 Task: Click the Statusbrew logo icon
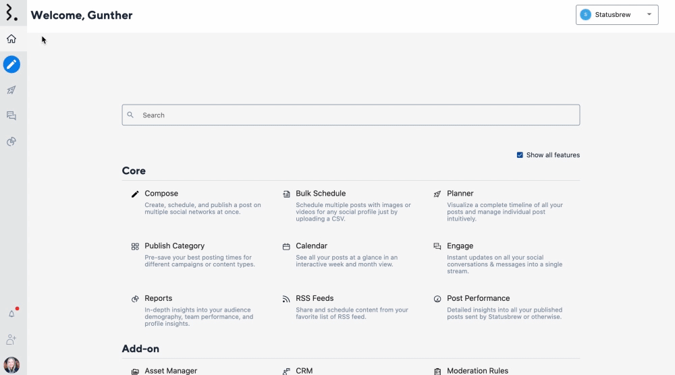click(x=11, y=13)
